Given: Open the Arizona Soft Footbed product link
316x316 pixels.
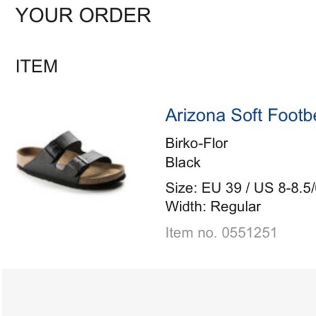Looking at the screenshot, I should click(241, 116).
